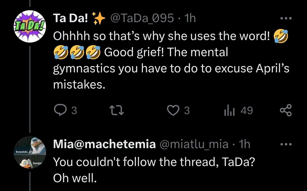Like Ta Da!'s tweet with heart icon
The width and height of the screenshot is (307, 191).
(x=173, y=110)
